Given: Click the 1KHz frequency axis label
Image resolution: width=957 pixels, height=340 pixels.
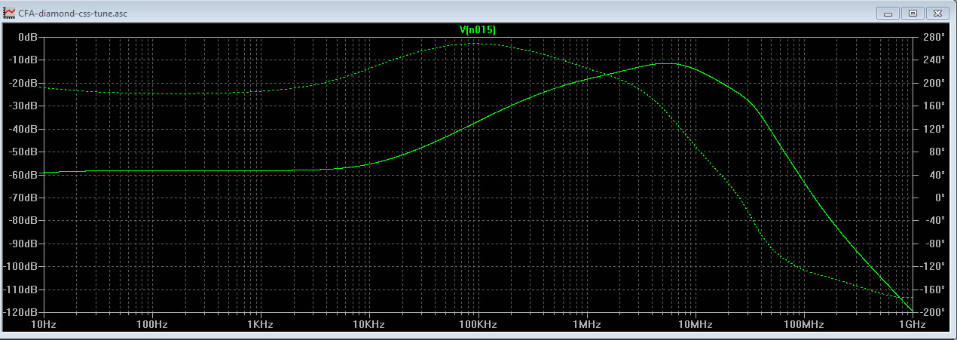Looking at the screenshot, I should [261, 324].
